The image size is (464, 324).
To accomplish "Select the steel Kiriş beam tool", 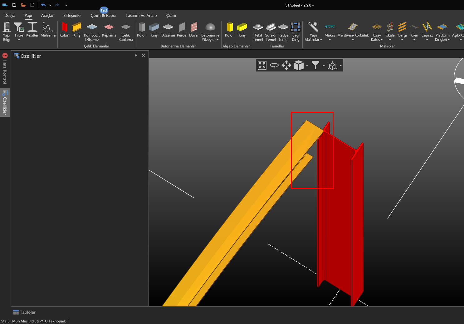I will pos(77,30).
